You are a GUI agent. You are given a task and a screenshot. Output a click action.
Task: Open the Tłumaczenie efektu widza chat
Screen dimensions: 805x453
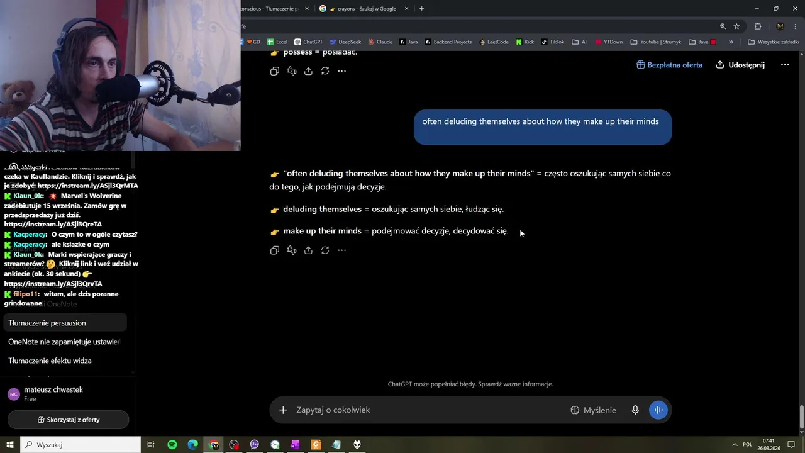click(x=65, y=361)
